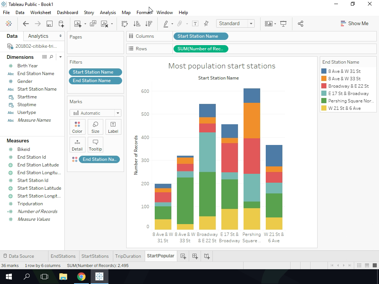
Task: Click the Add New Data Source icon
Action: coord(61,24)
